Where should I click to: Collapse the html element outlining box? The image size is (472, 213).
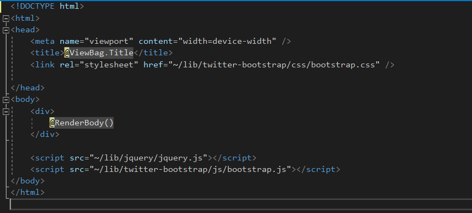coord(5,19)
